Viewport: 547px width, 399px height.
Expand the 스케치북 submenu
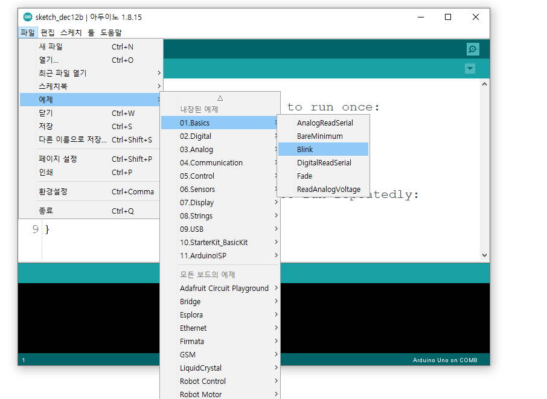point(91,86)
